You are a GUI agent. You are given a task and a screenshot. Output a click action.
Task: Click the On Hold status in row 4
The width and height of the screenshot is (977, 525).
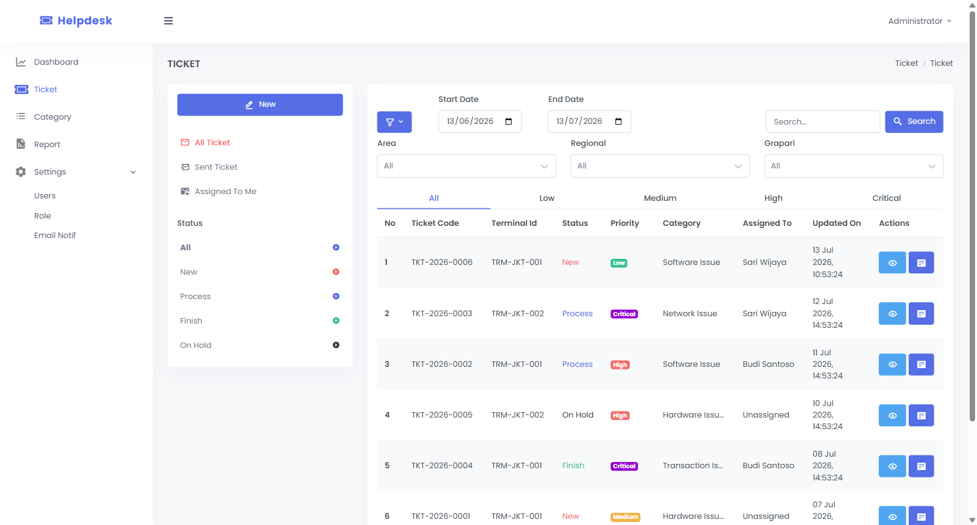578,415
